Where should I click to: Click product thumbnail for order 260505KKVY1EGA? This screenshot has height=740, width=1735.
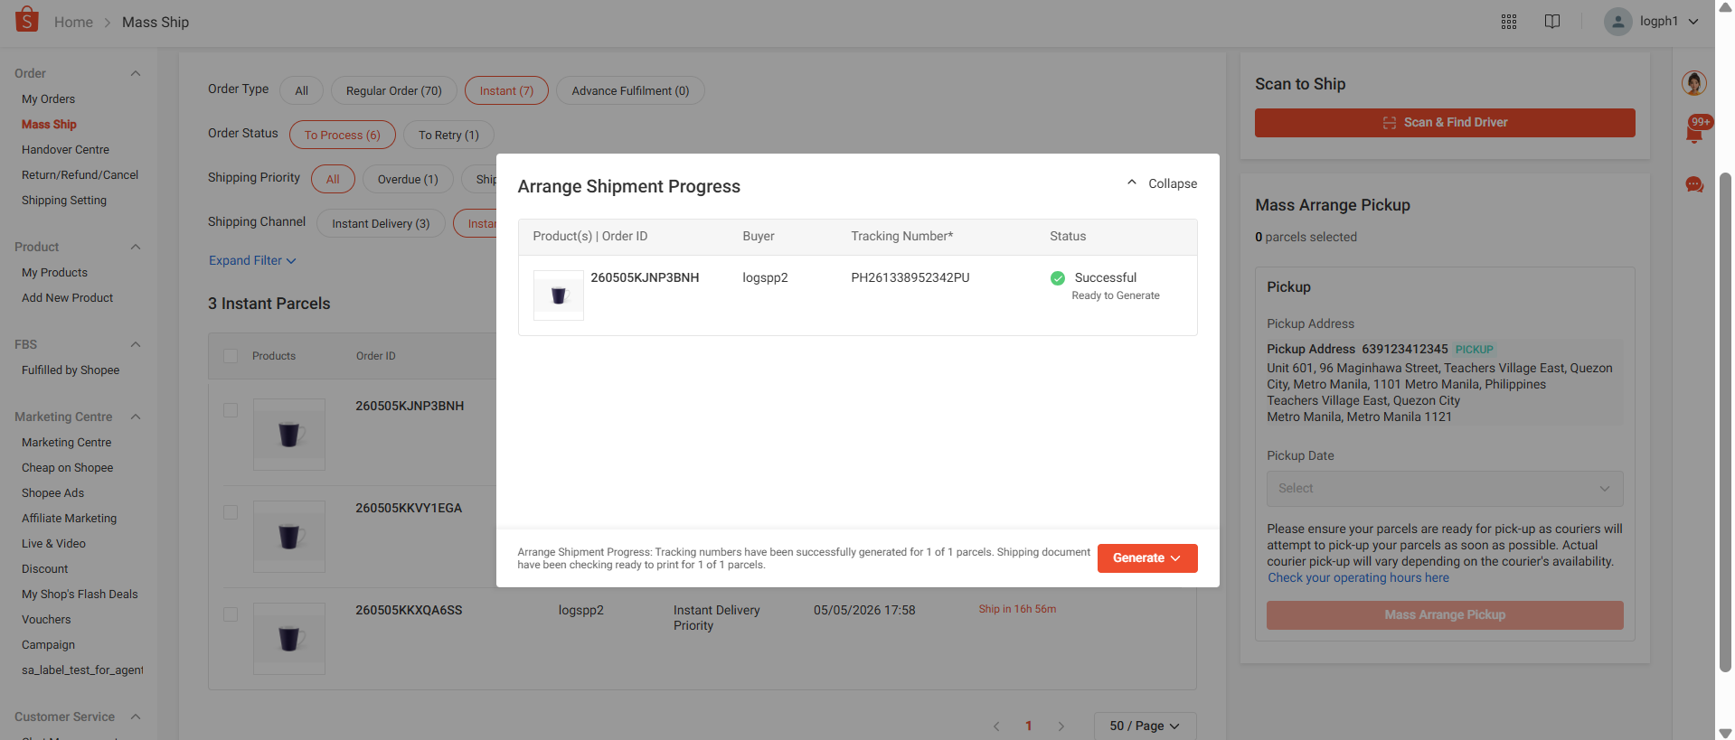pos(289,537)
